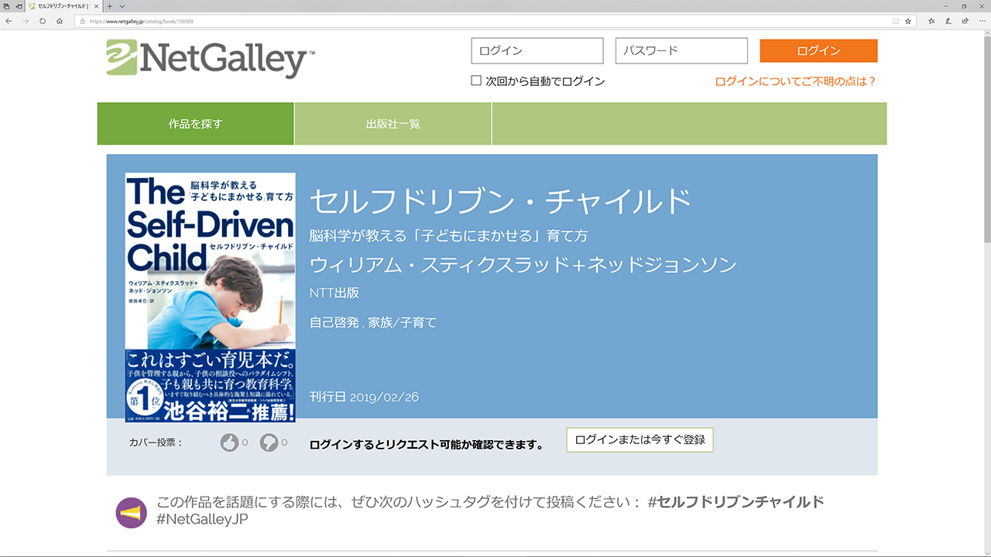
Task: Click the ログイン username input field
Action: (537, 51)
